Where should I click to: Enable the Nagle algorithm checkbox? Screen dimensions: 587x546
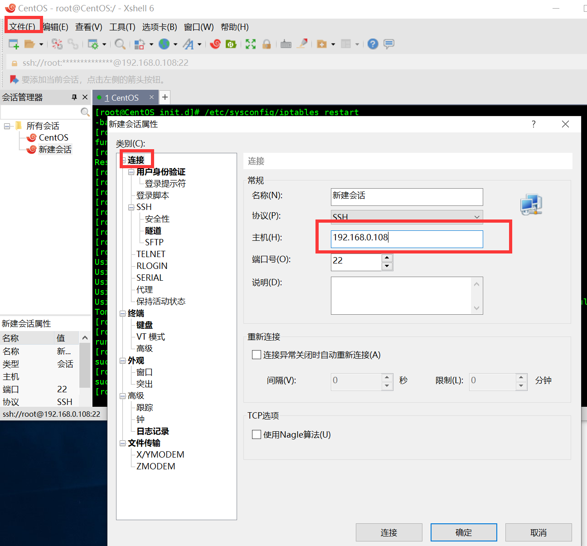click(x=257, y=434)
